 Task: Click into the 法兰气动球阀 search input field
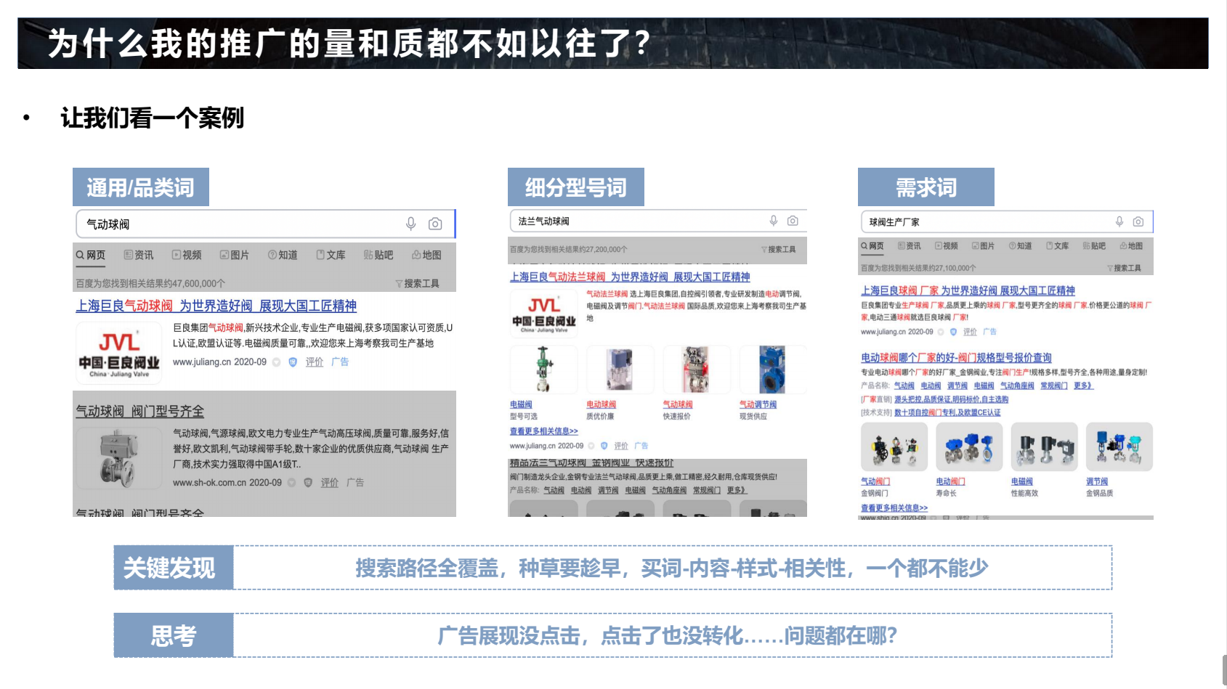(x=632, y=221)
